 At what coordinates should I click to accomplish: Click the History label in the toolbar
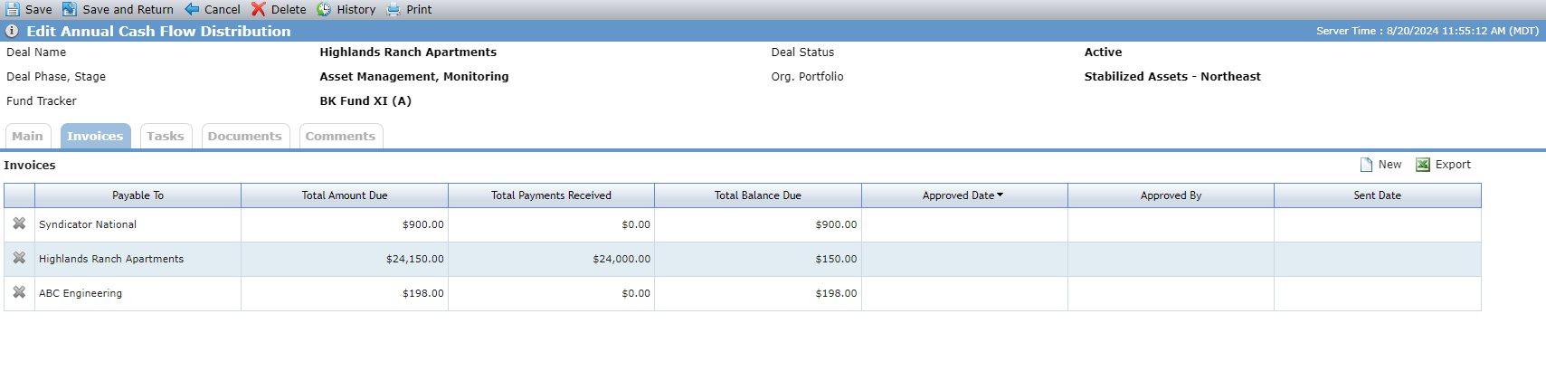356,10
